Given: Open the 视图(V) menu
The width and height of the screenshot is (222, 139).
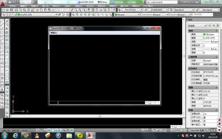Looking at the screenshot, I should pos(34,6).
